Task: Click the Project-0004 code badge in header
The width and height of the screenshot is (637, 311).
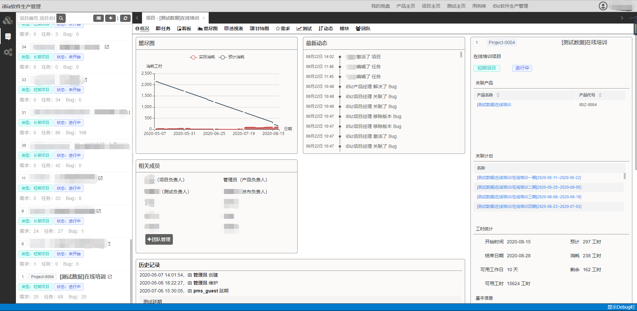Action: click(x=502, y=42)
